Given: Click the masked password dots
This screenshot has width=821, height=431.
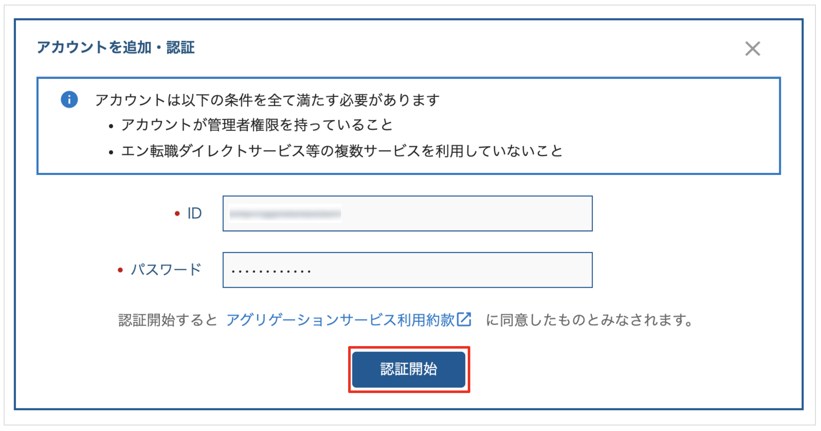Looking at the screenshot, I should coord(271,271).
